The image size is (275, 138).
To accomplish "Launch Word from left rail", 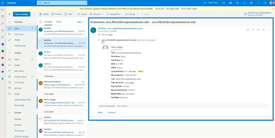I will (x=2, y=44).
